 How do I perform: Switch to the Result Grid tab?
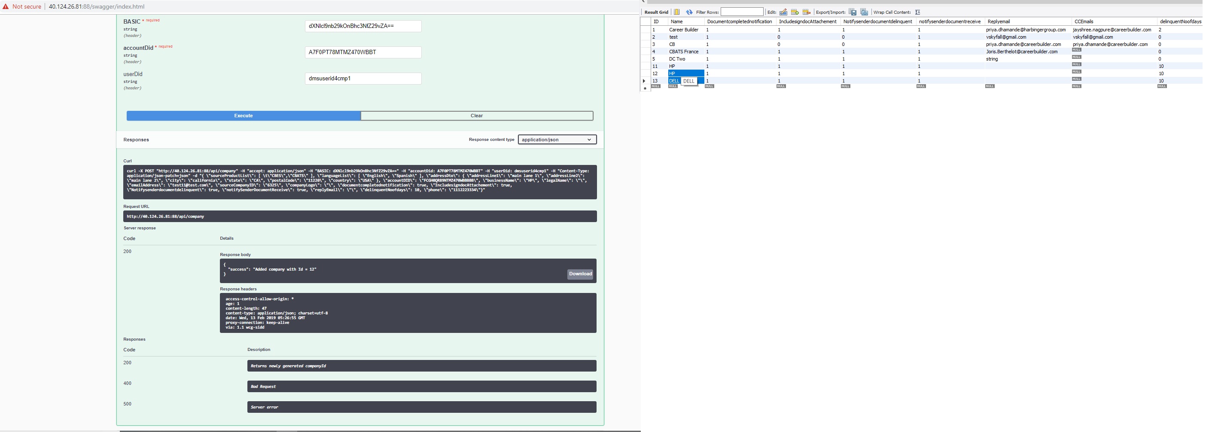pos(657,12)
